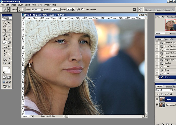The width and height of the screenshot is (176, 125).
Task: Enable Erase to History checkbox
Action: 82,9
